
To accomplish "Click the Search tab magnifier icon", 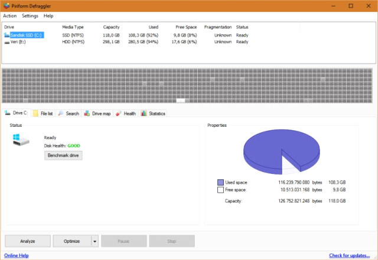I will point(61,113).
